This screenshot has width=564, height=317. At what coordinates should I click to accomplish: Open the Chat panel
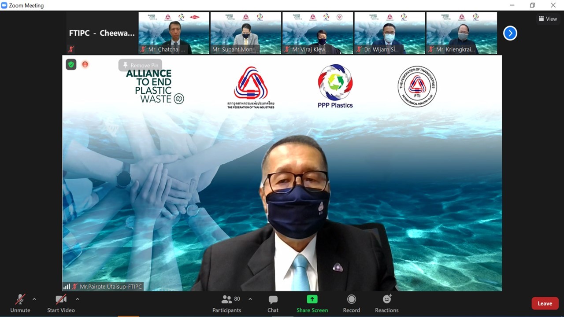point(273,300)
